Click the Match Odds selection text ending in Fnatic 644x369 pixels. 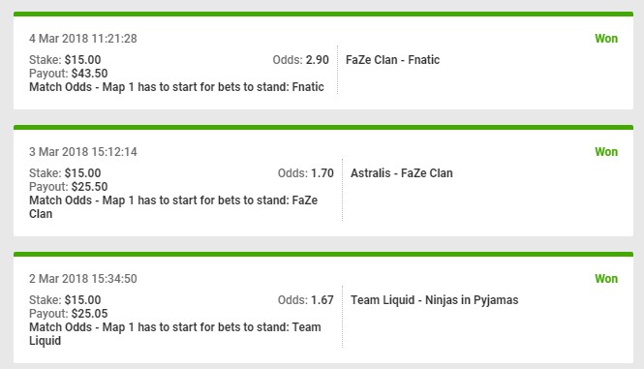click(x=176, y=87)
